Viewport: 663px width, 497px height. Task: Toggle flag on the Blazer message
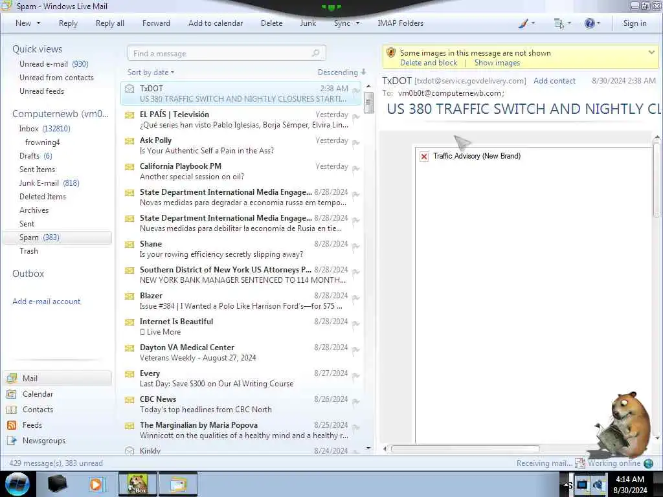click(x=356, y=298)
